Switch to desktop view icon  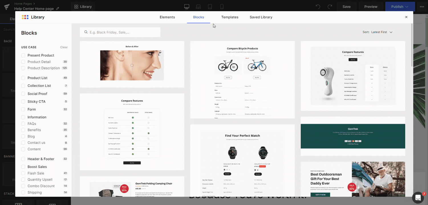pos(187,7)
